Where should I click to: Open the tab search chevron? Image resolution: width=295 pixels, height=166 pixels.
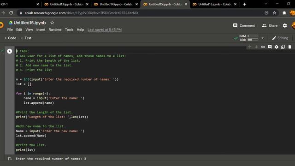click(x=266, y=4)
